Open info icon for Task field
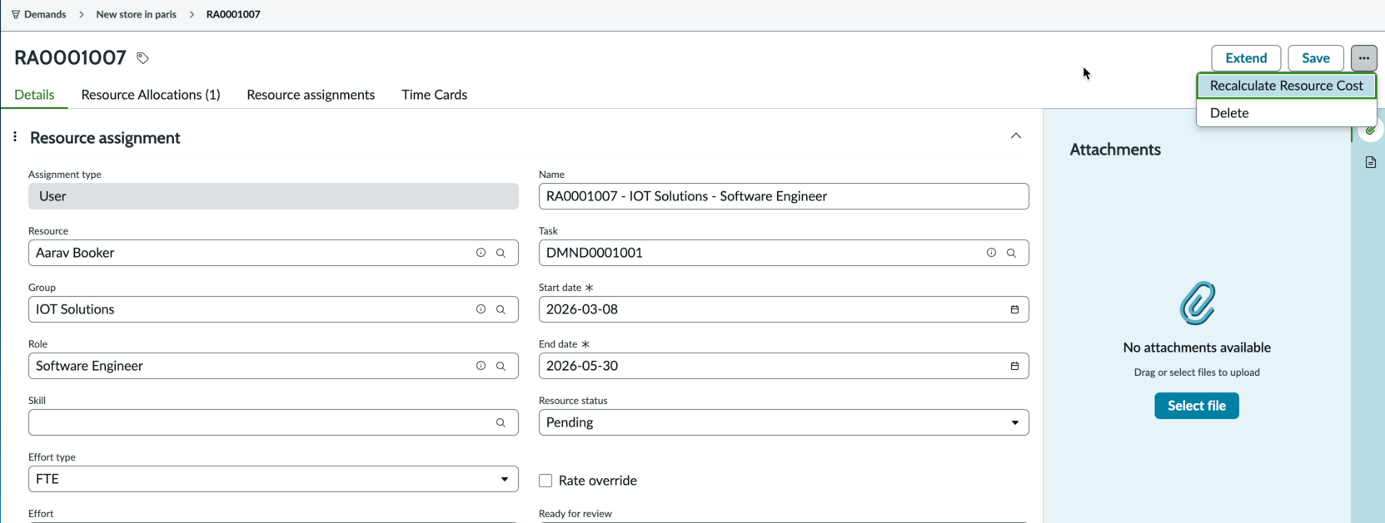The height and width of the screenshot is (523, 1385). tap(991, 253)
